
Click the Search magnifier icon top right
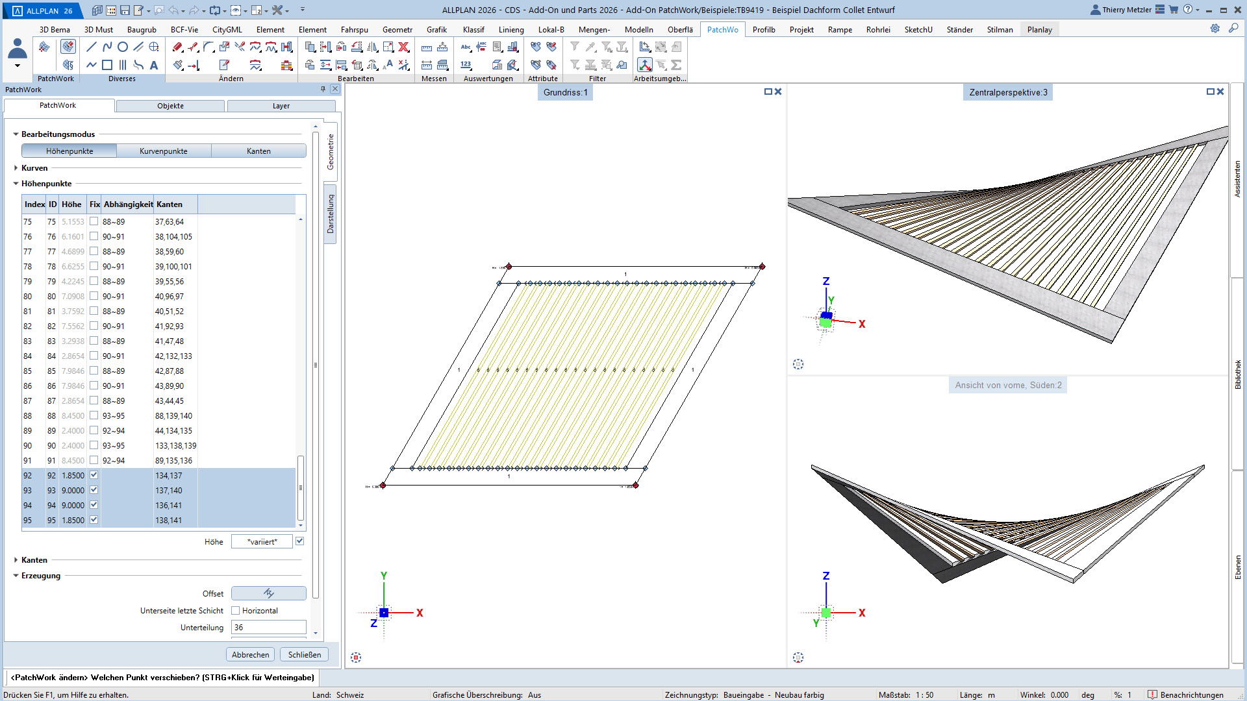[1233, 29]
